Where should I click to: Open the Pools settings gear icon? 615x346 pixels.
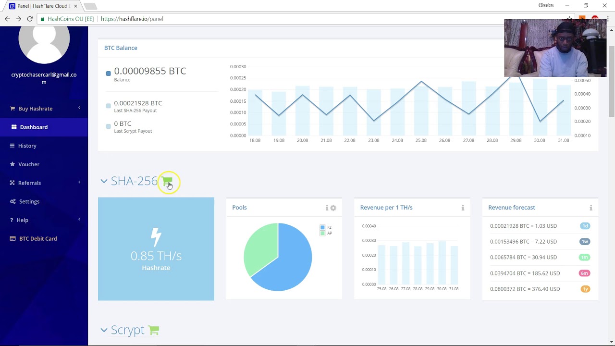tap(333, 208)
